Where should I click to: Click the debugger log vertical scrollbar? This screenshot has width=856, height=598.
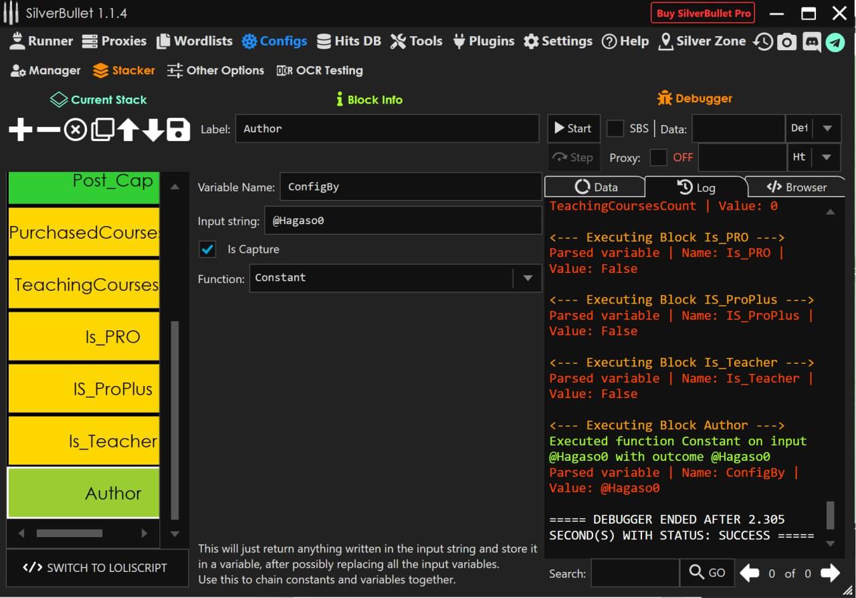click(x=830, y=515)
